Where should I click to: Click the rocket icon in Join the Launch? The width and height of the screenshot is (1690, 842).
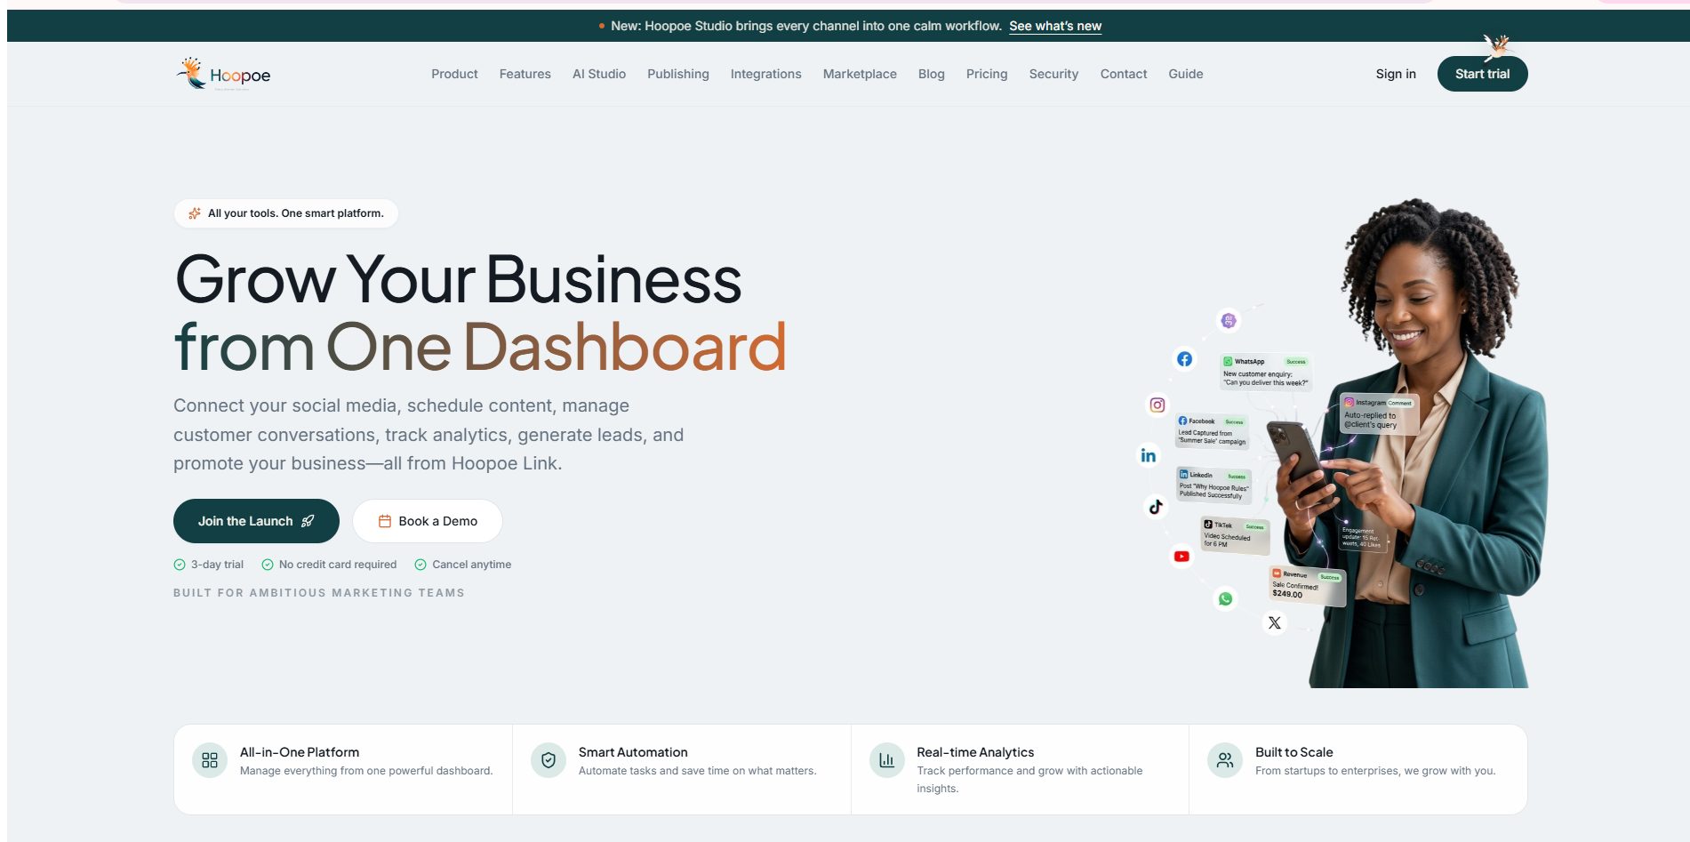coord(308,521)
